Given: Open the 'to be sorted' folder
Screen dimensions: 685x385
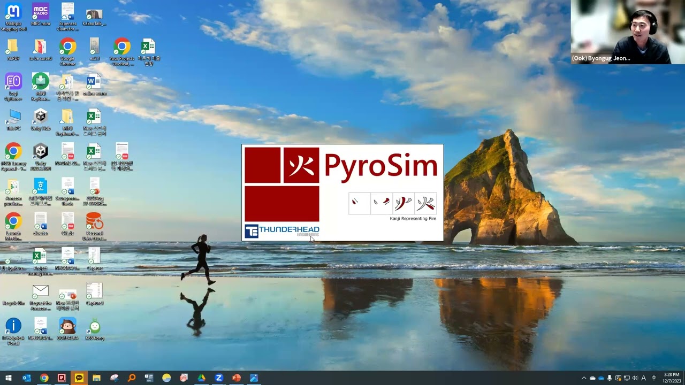Looking at the screenshot, I should (41, 49).
